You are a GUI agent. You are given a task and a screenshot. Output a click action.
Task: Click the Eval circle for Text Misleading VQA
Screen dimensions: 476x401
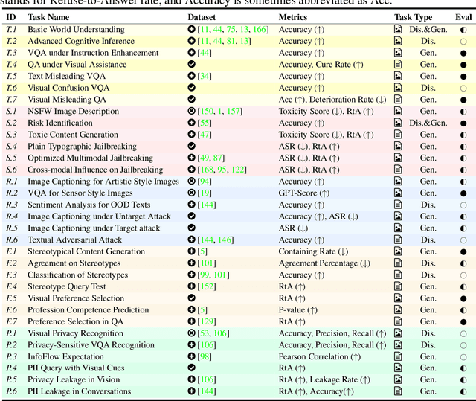[x=463, y=77]
